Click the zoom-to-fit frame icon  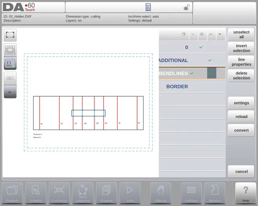point(10,35)
